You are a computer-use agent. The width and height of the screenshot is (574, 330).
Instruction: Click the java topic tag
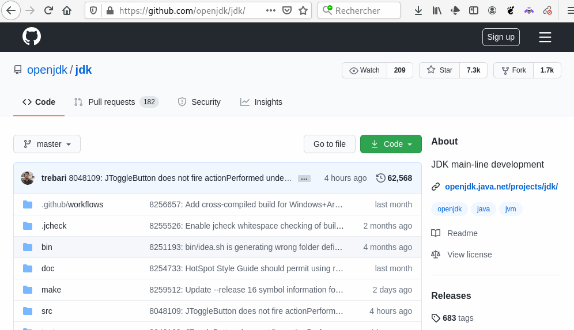click(483, 209)
